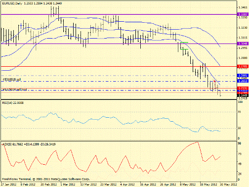Click the 1.3115 price axis value
Viewport: 249px width, 187px height.
[x=243, y=38]
